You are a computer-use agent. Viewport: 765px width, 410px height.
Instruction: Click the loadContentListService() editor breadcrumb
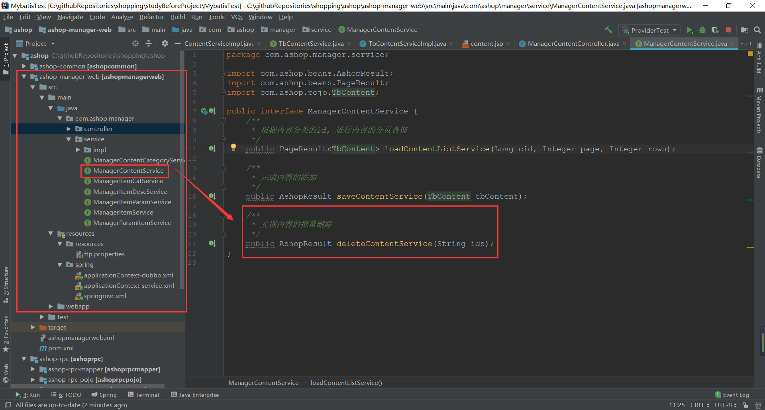tap(346, 383)
